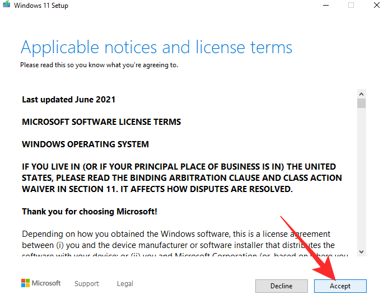Click the "Last updated June 2021" line
The width and height of the screenshot is (388, 304).
click(68, 100)
